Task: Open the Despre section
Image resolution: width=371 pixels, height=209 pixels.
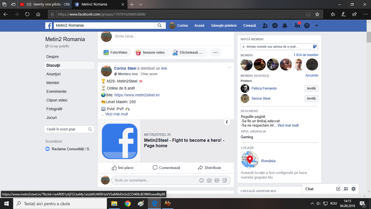Action: 52,57
